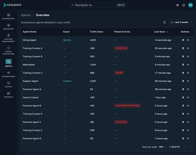Open the Custom issuer link

click(x=67, y=81)
